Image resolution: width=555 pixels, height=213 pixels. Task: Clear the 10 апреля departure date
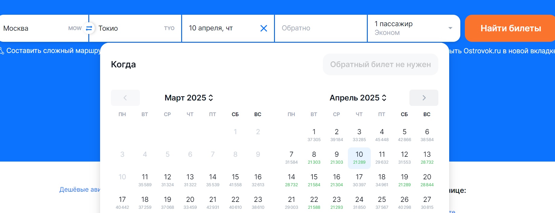pyautogui.click(x=264, y=28)
